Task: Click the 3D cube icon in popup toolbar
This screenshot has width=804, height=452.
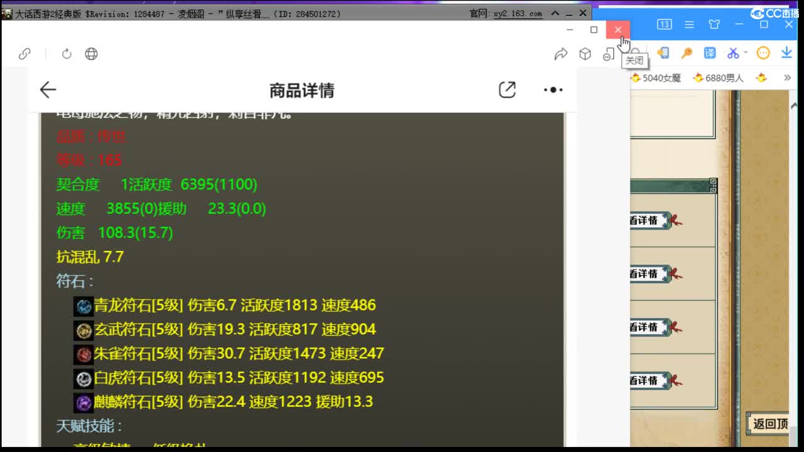Action: (x=585, y=54)
